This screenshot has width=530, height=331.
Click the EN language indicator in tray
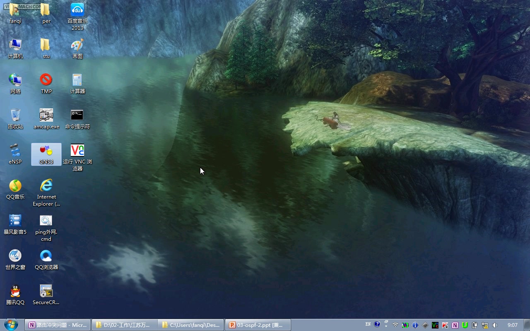(x=368, y=324)
